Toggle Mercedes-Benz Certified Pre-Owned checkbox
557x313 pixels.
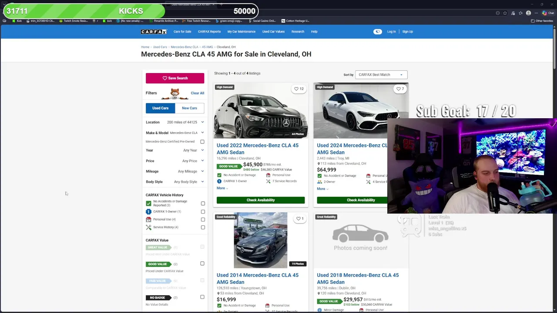coord(202,142)
